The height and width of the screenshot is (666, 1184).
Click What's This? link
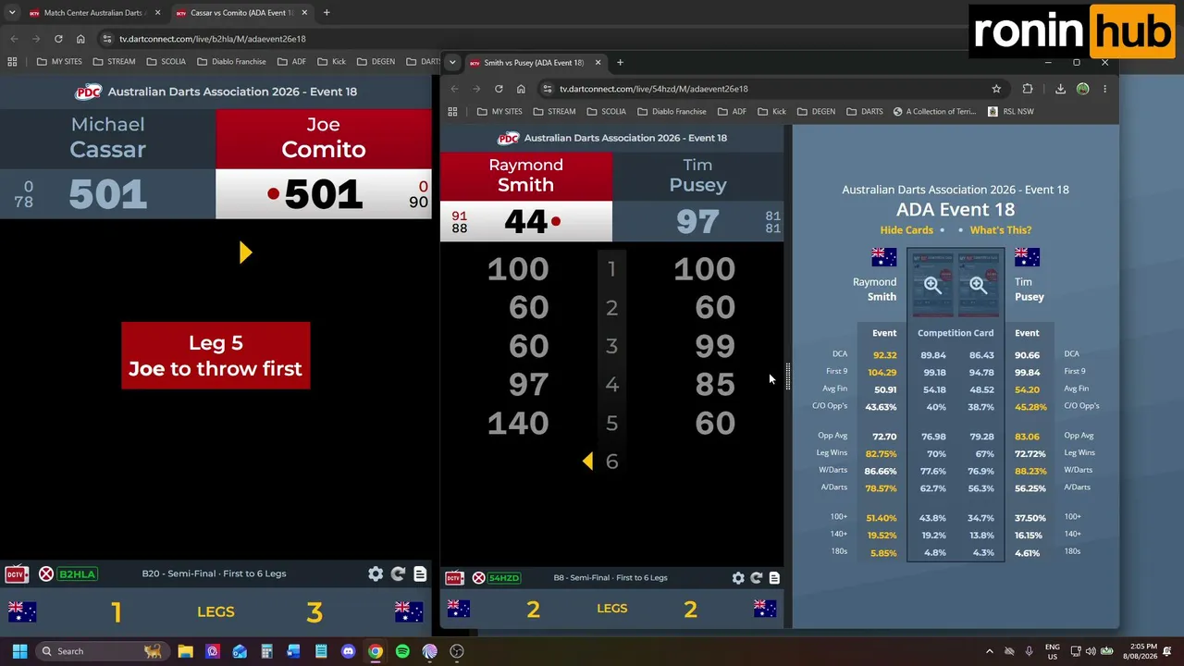(1000, 230)
